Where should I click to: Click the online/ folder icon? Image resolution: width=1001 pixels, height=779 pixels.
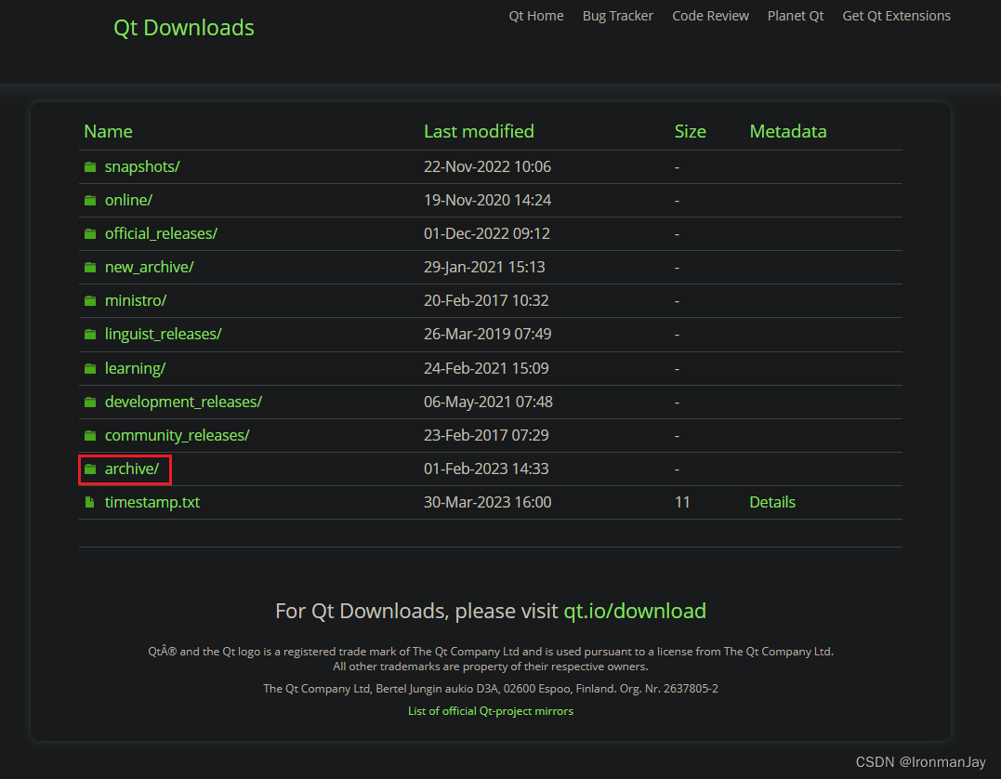[x=90, y=201]
